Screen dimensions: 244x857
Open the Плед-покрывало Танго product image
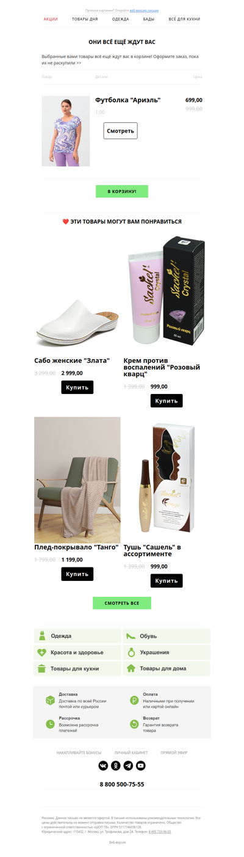click(x=77, y=480)
